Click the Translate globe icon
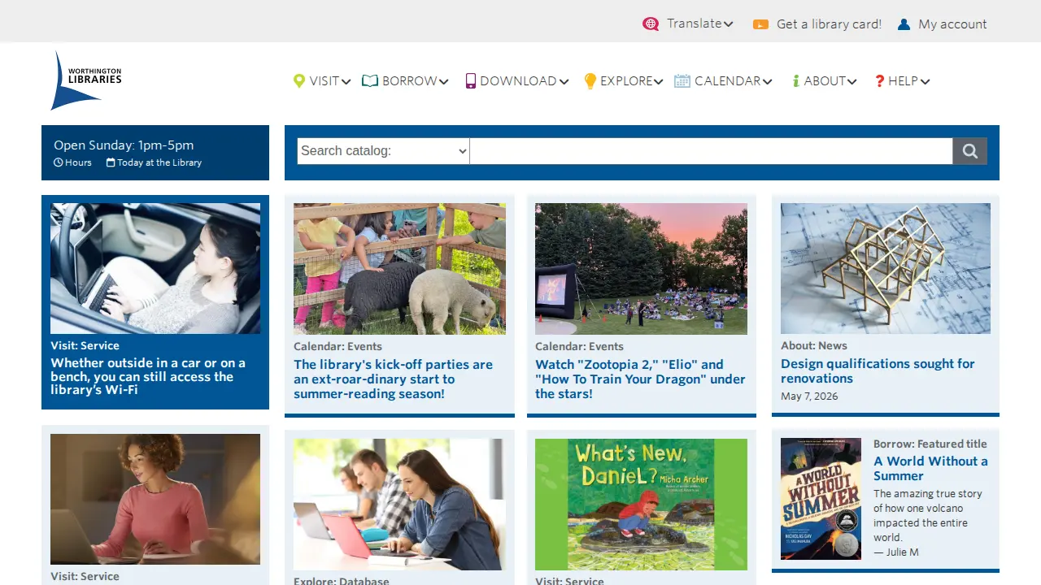Image resolution: width=1041 pixels, height=585 pixels. coord(651,24)
